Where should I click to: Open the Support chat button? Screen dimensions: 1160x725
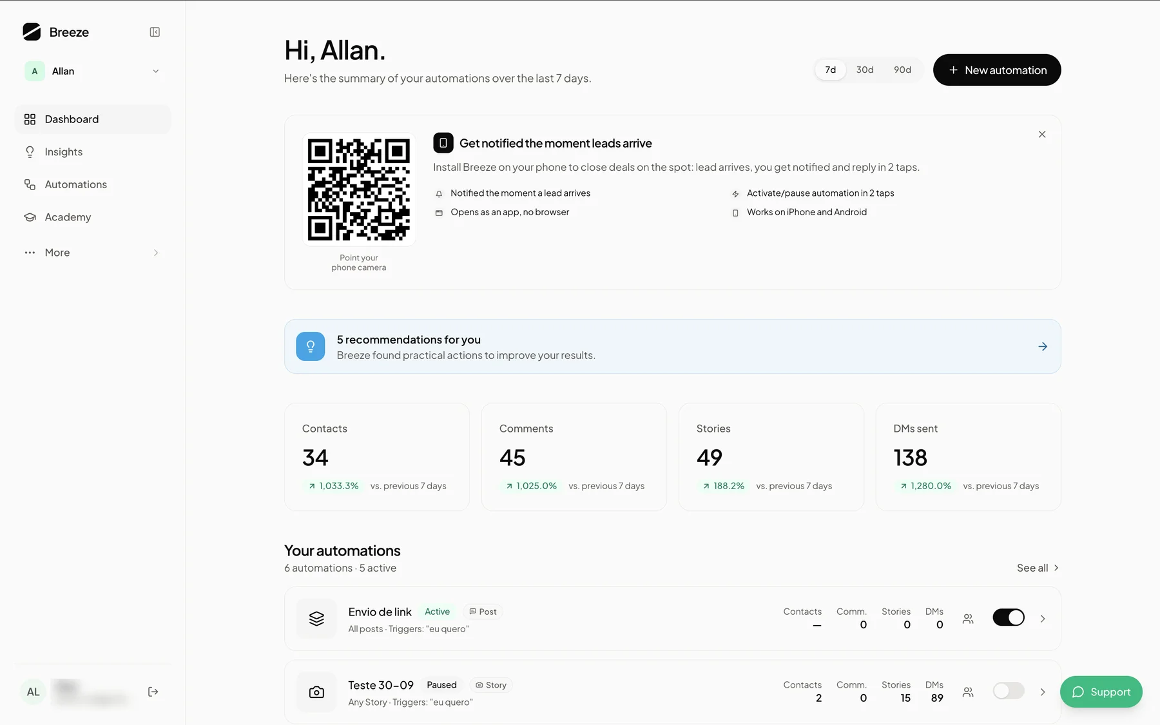(1101, 691)
